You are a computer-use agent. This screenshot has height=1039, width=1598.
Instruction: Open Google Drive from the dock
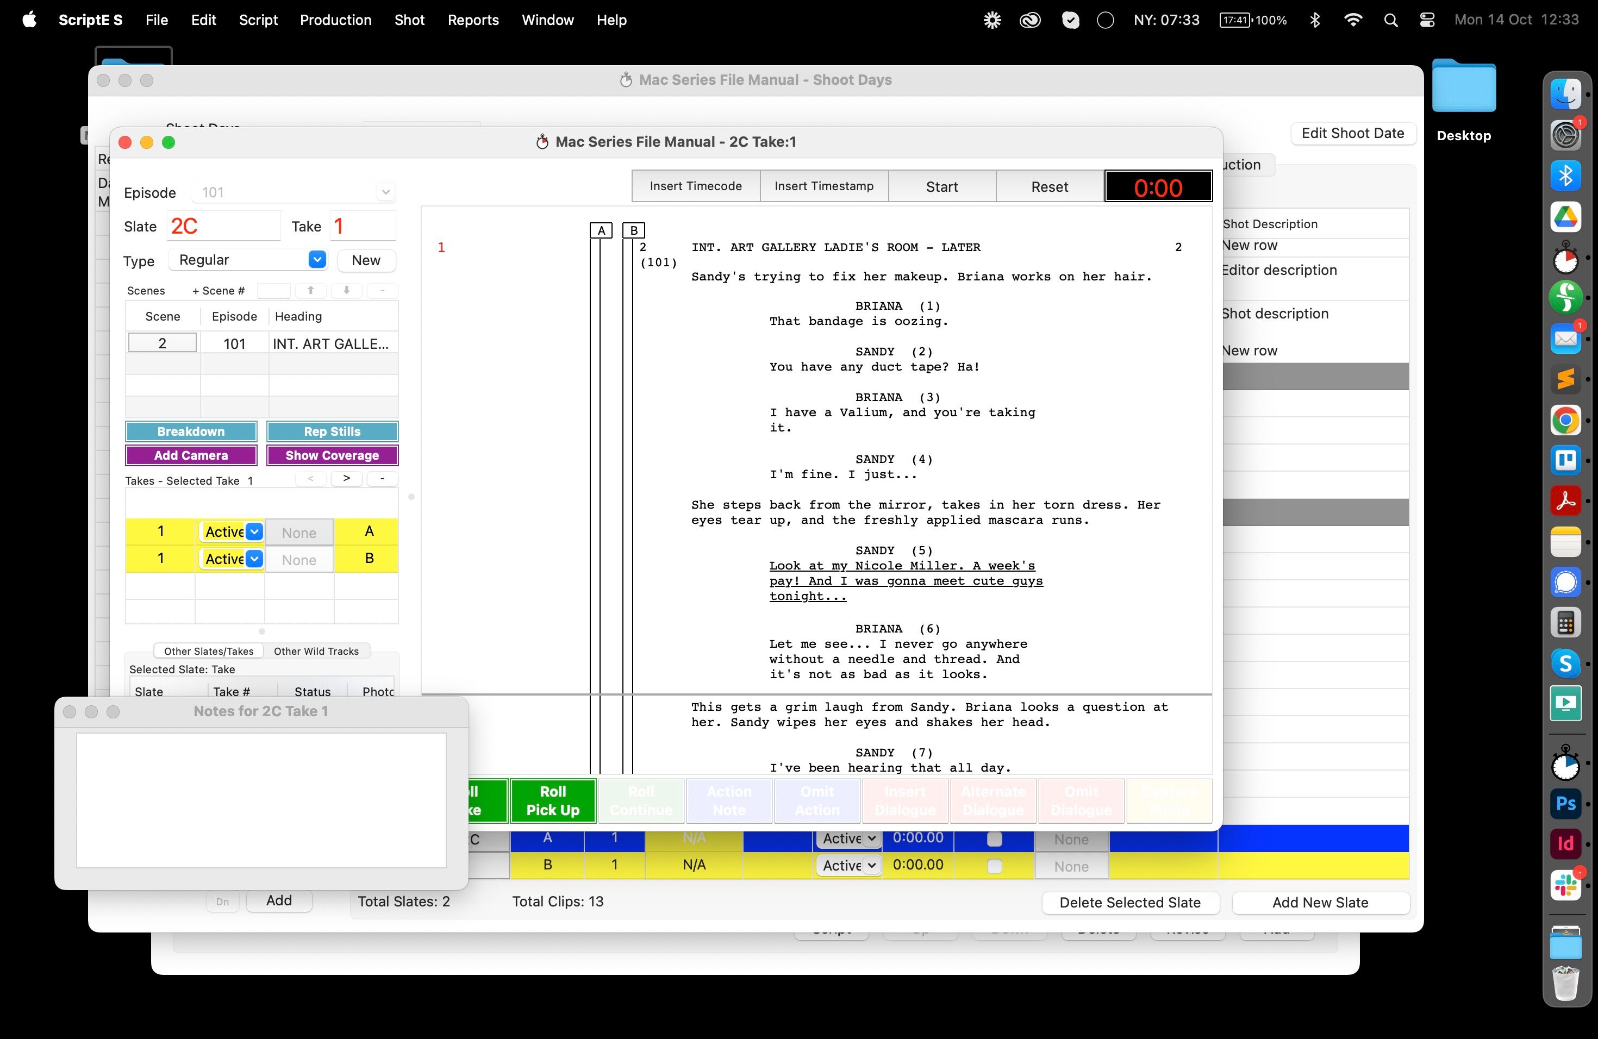point(1565,217)
